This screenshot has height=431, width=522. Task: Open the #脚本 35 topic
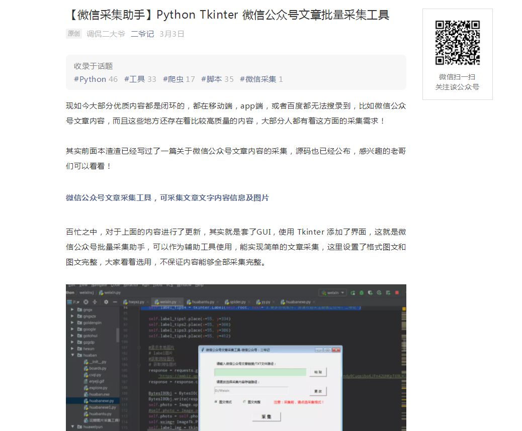[217, 79]
